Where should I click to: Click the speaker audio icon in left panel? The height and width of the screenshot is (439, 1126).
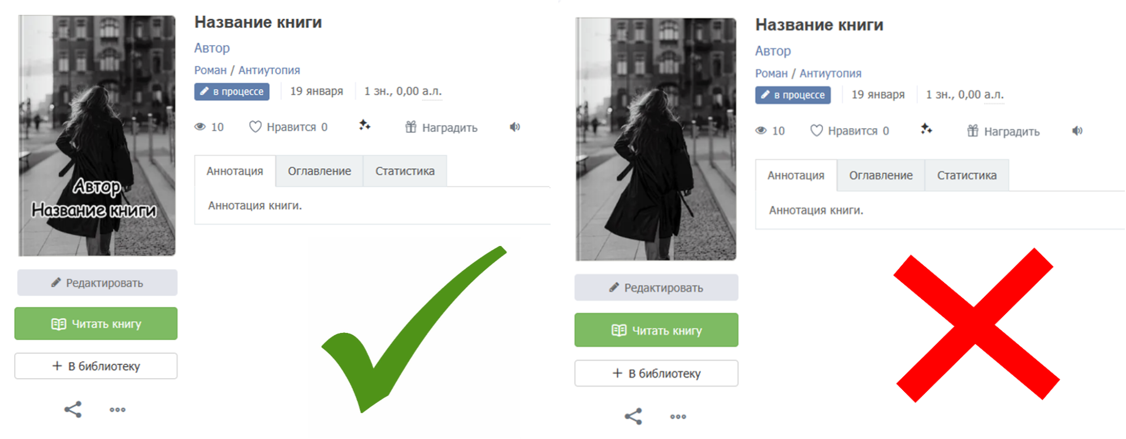point(514,127)
